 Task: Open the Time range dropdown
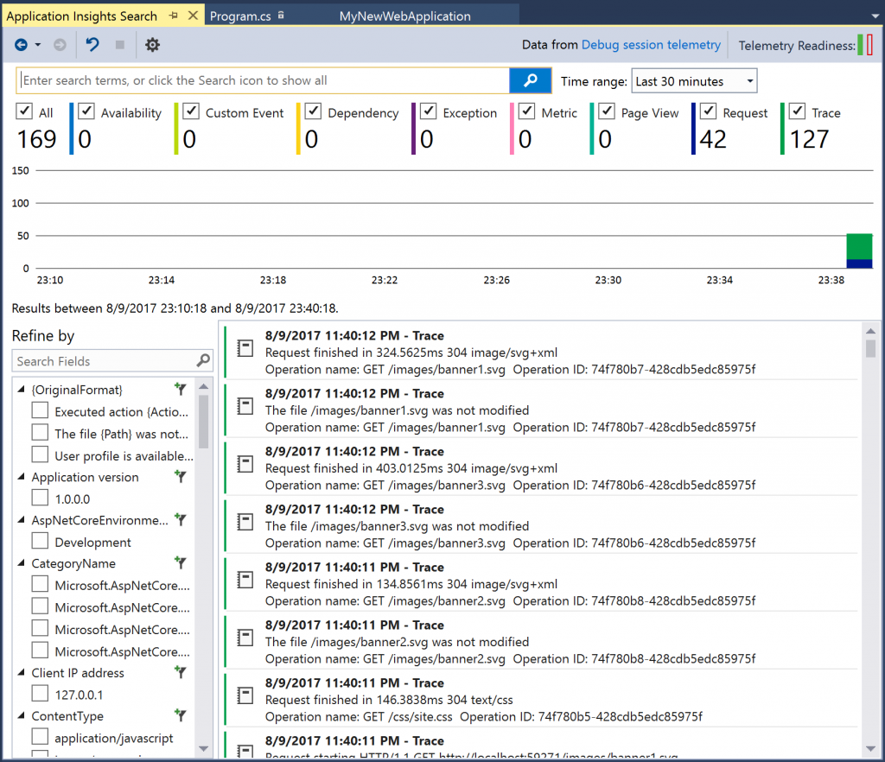(694, 81)
